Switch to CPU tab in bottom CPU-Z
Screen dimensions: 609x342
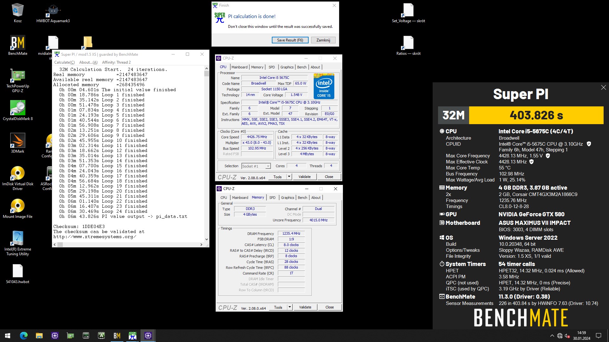(x=224, y=198)
